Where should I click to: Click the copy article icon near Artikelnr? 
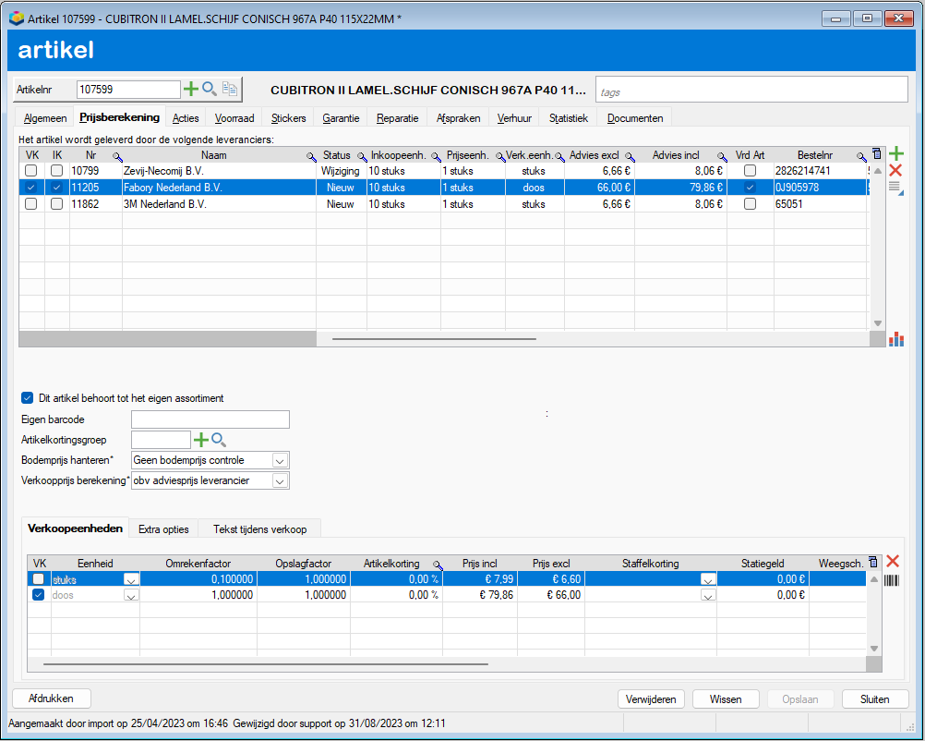(230, 89)
